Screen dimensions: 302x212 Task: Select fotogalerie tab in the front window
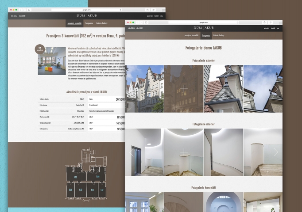[x=206, y=35]
